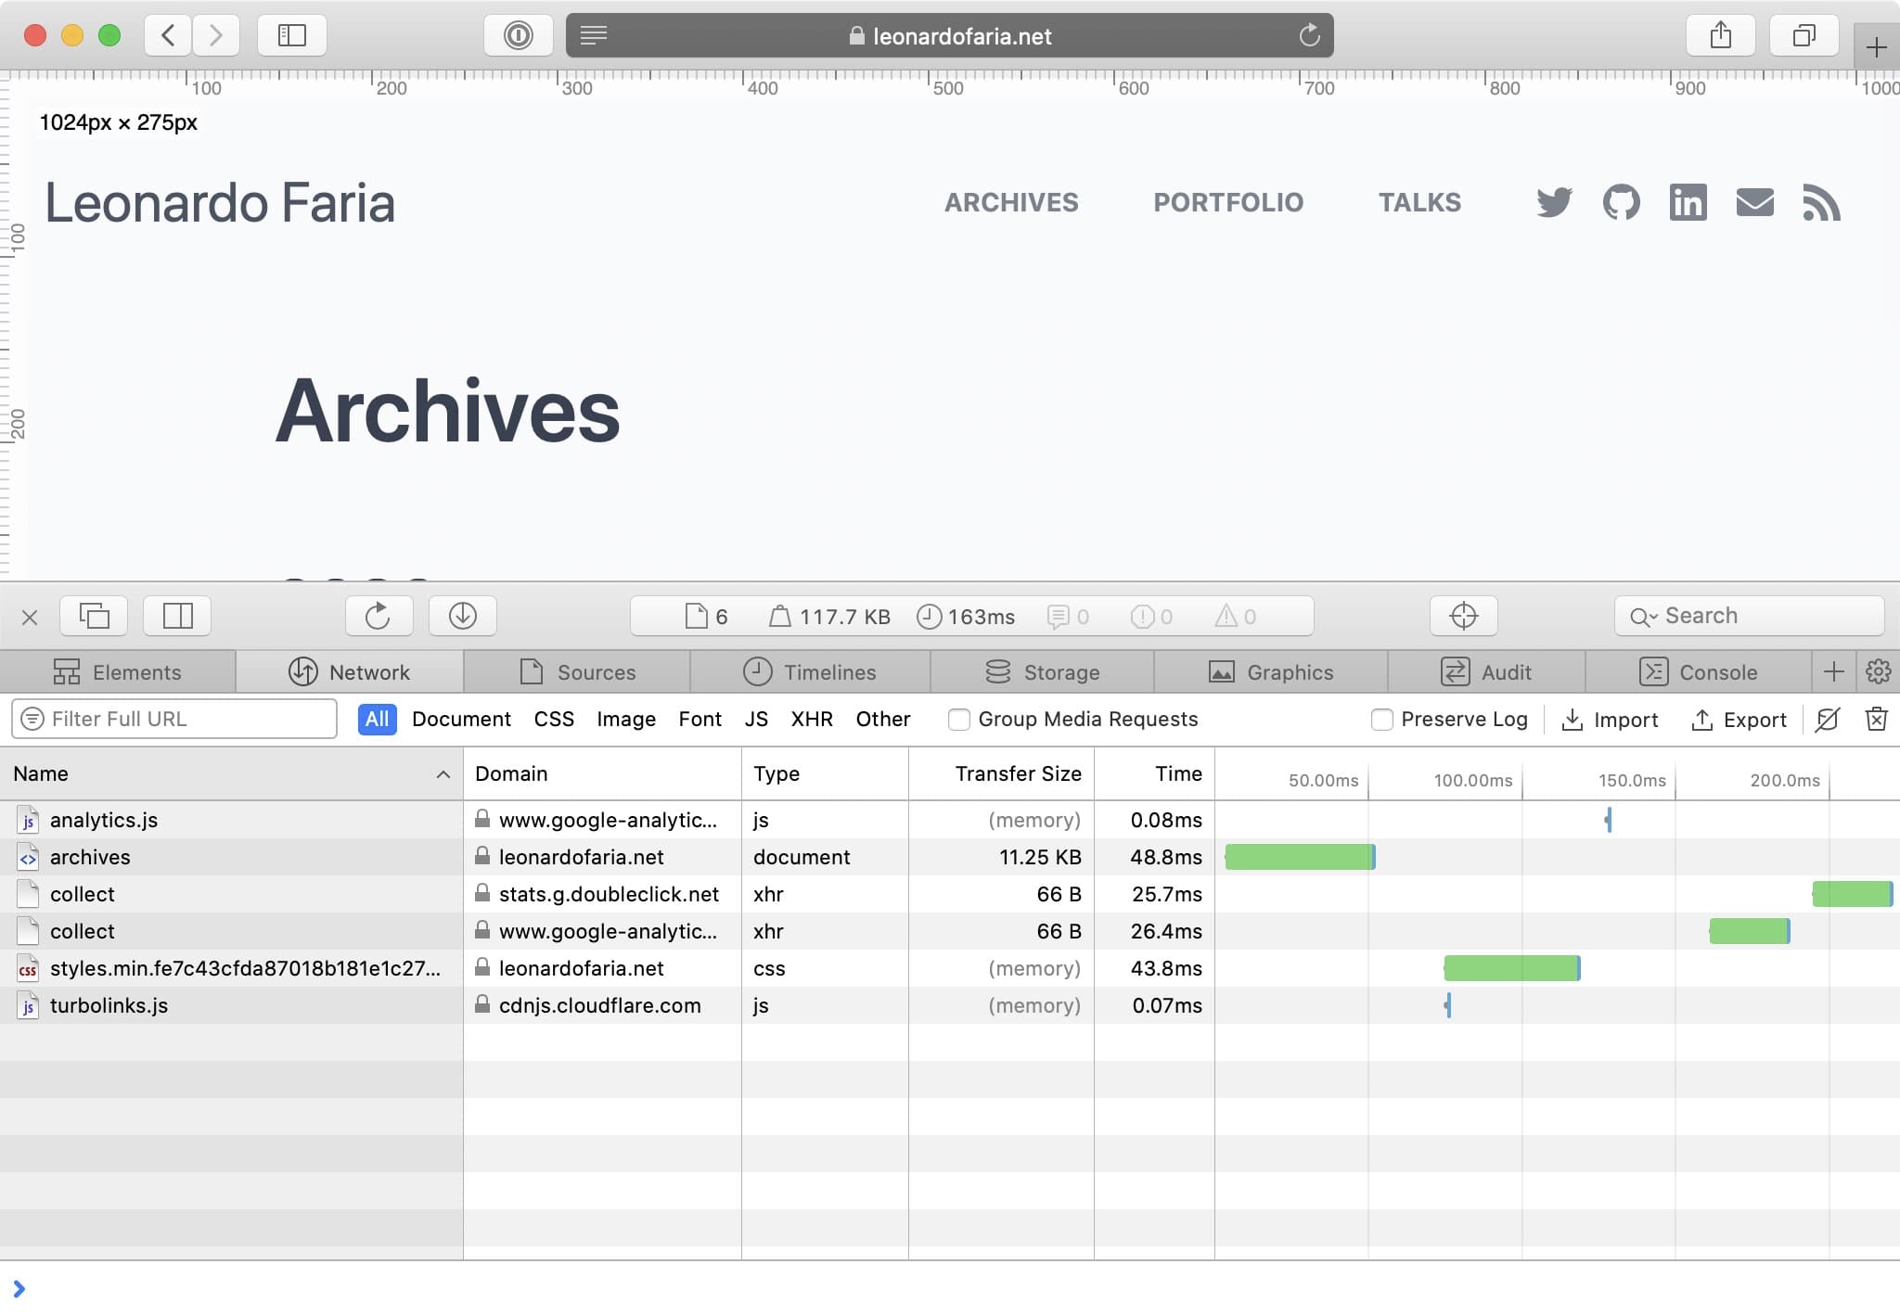
Task: Click Import network recording button
Action: tap(1610, 720)
